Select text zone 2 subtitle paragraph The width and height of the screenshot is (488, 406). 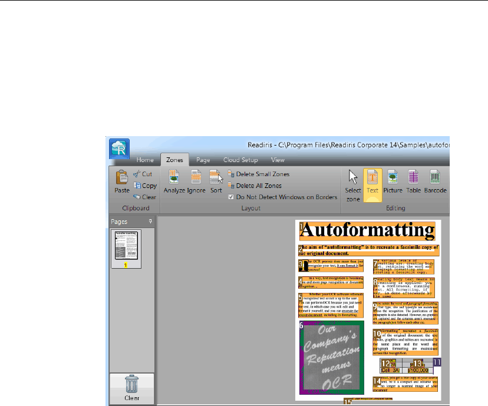(x=369, y=250)
